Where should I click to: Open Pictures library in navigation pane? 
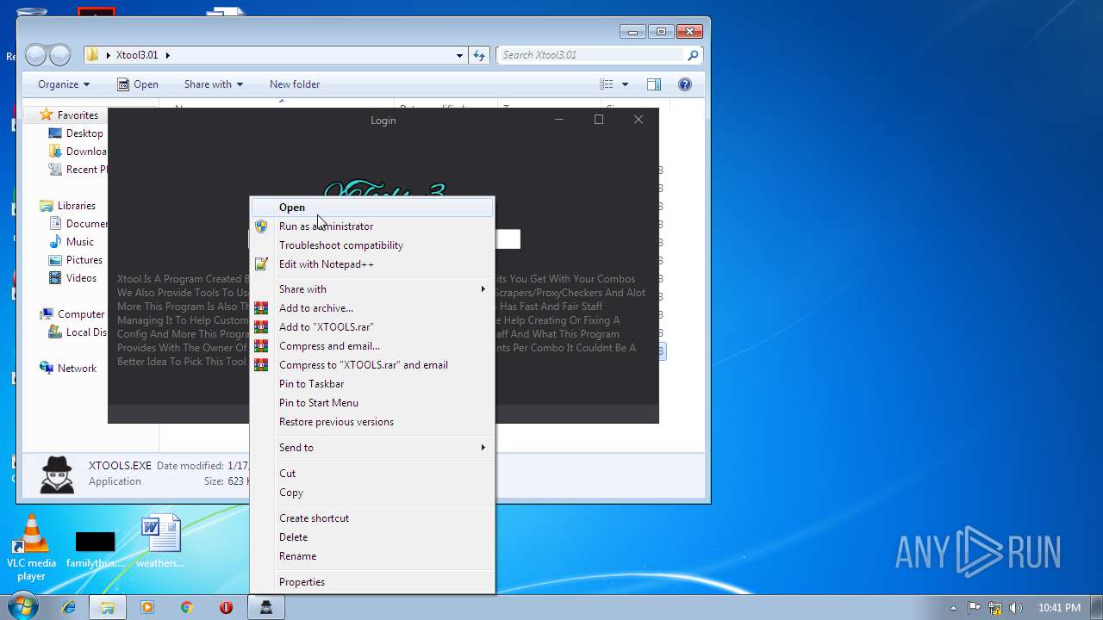[x=84, y=260]
